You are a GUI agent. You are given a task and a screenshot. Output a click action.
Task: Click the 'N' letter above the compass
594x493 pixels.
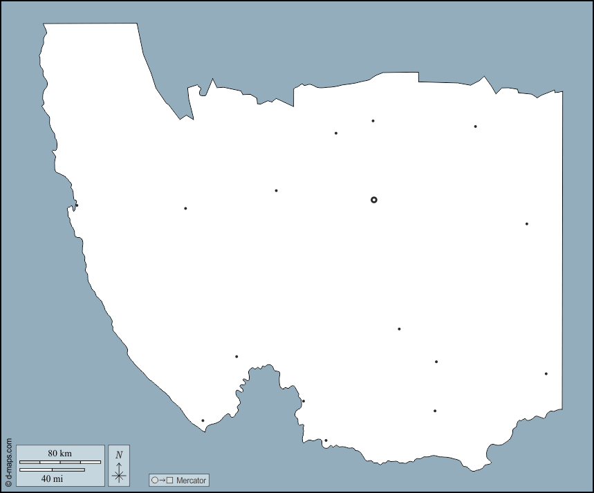coord(119,454)
